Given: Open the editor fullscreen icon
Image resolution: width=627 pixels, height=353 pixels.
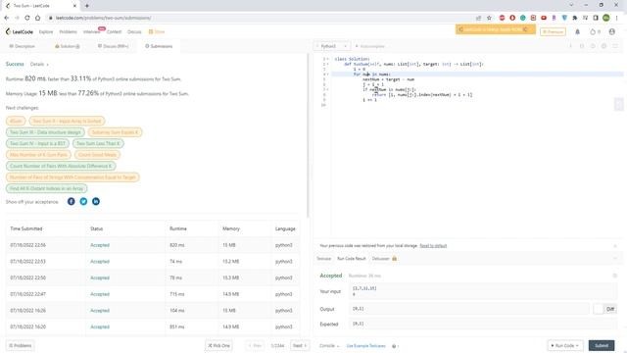Looking at the screenshot, I should click(615, 46).
